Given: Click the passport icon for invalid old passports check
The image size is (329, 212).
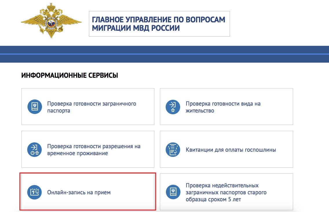Looking at the screenshot, I should click(173, 192).
